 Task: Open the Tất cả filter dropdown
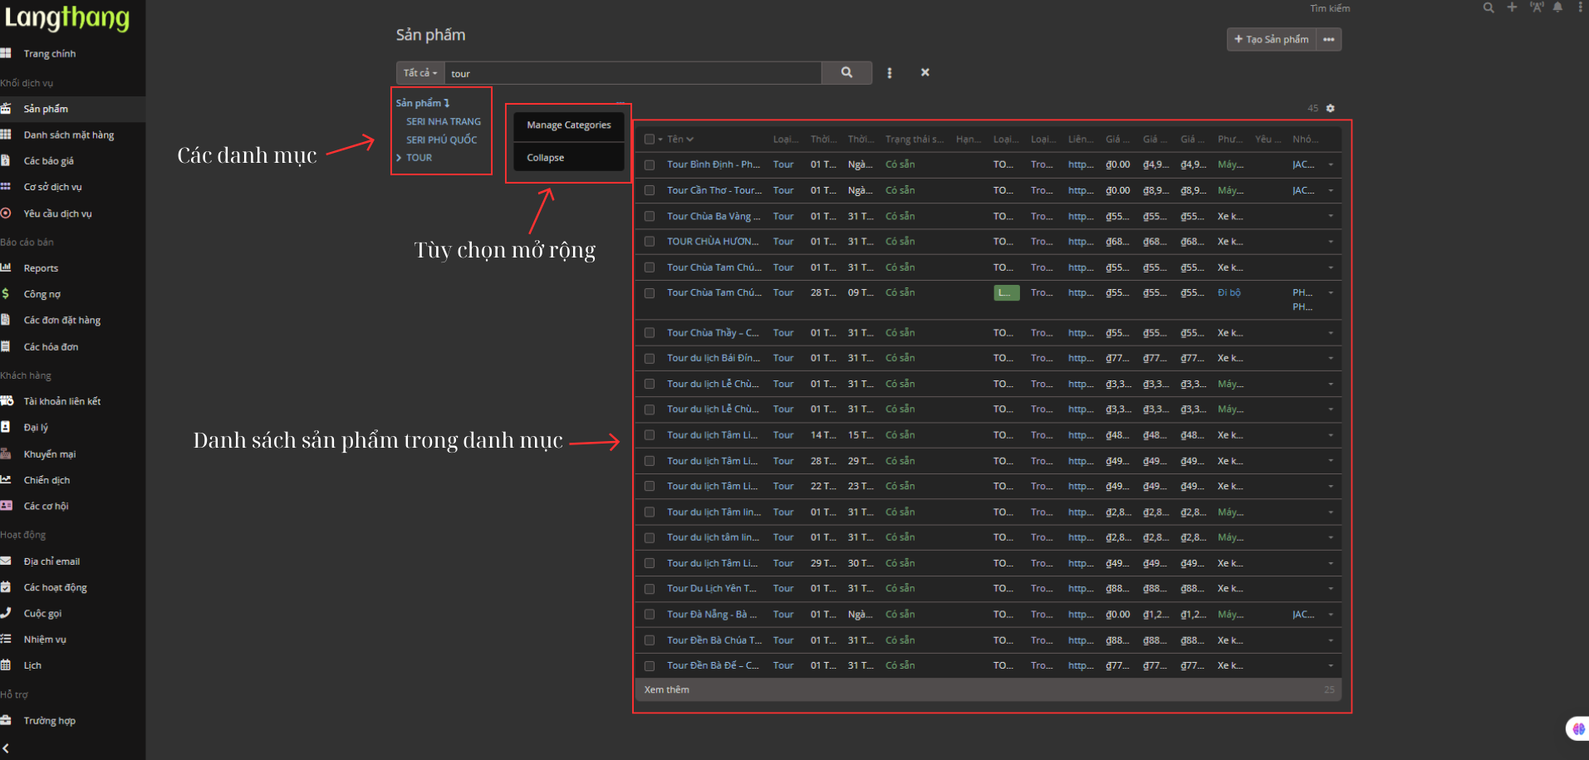pyautogui.click(x=420, y=73)
